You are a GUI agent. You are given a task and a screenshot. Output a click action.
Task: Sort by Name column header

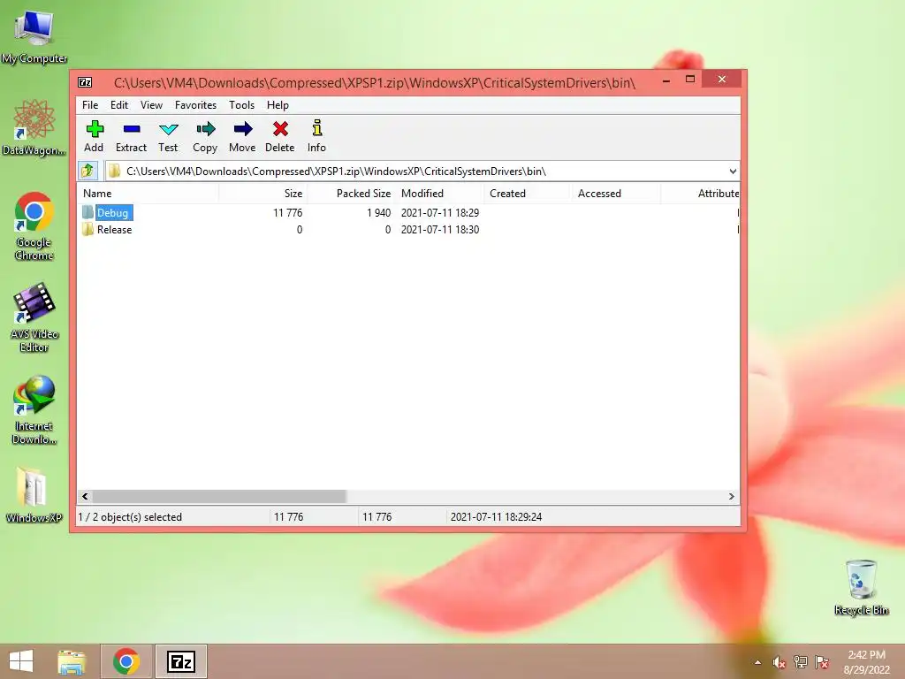[148, 194]
